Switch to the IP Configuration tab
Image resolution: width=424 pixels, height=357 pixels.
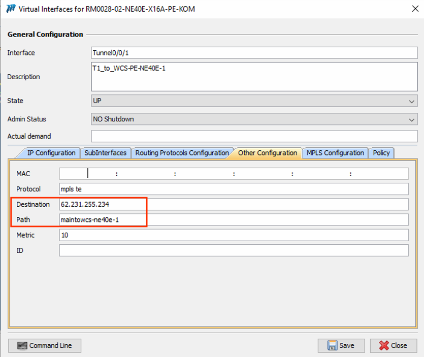pos(51,153)
